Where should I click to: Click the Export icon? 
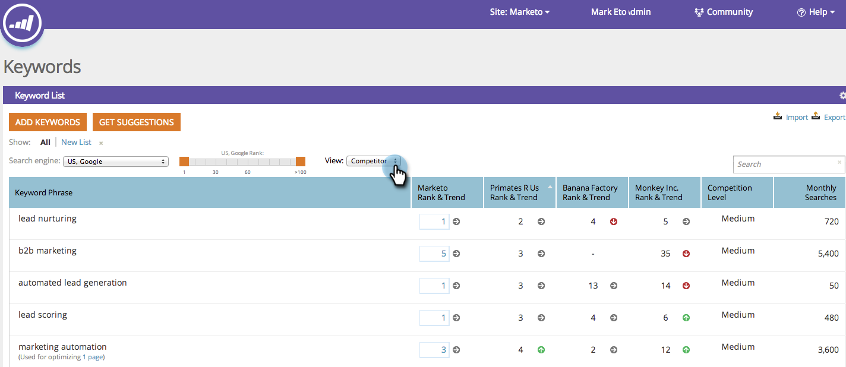point(816,116)
